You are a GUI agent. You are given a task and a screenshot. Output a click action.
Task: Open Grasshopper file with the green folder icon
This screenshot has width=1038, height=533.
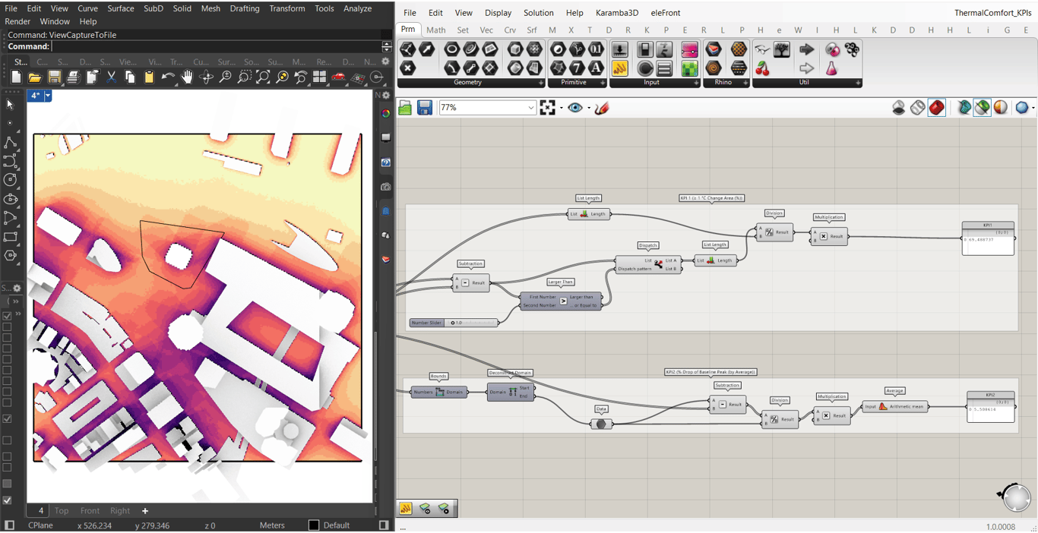pyautogui.click(x=405, y=108)
